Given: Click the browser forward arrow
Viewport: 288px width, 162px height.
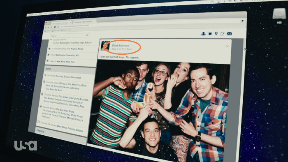Looking at the screenshot, I should coord(49,27).
